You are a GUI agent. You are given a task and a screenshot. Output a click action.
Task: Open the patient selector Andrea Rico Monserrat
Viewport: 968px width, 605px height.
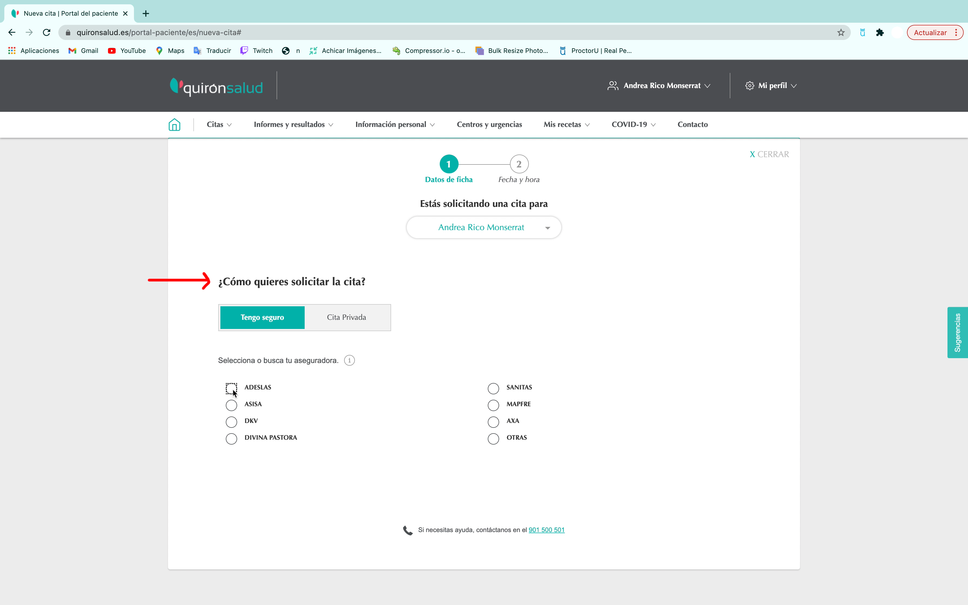pos(484,227)
